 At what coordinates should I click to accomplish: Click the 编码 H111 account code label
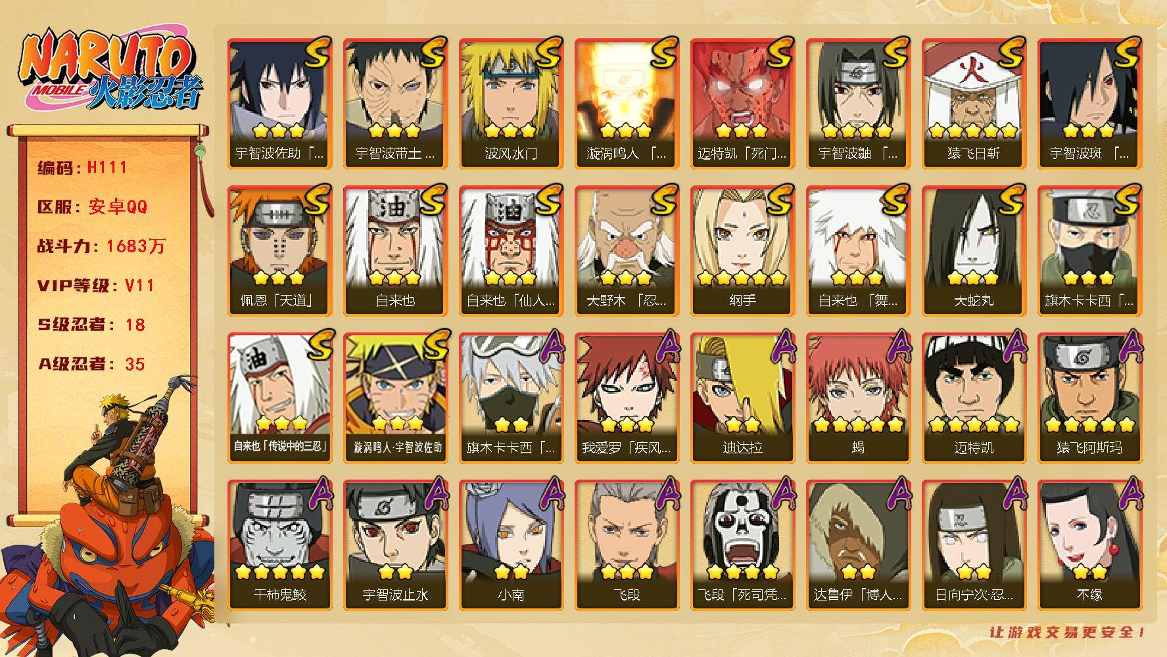(x=82, y=168)
